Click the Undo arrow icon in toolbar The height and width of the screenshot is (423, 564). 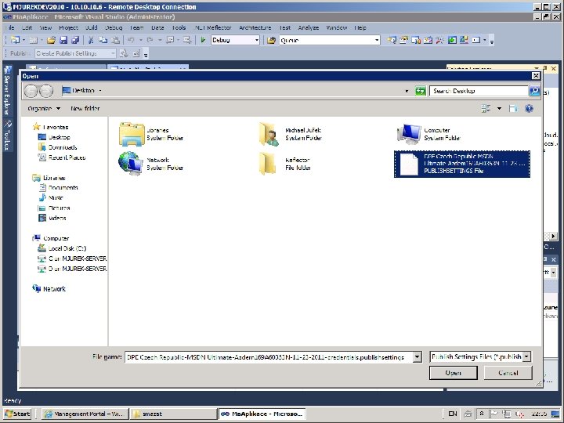pos(131,40)
